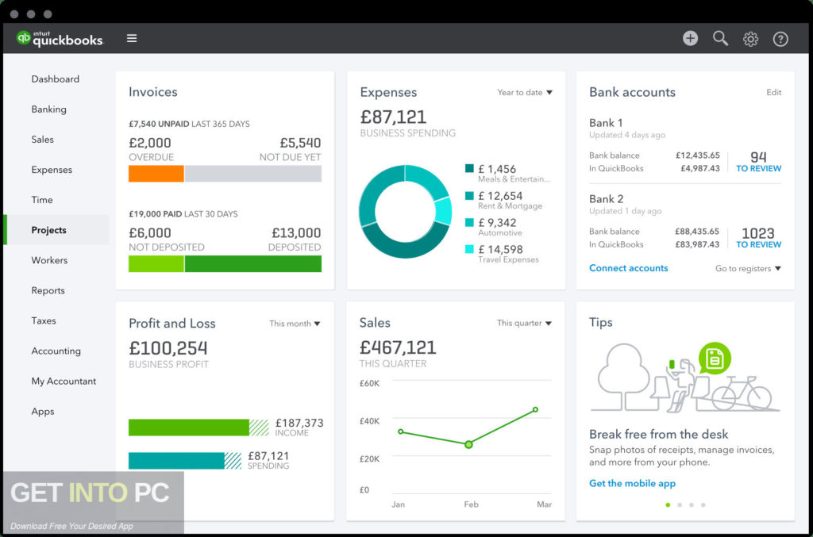The width and height of the screenshot is (813, 537).
Task: Open Get the mobile app link
Action: click(x=632, y=483)
